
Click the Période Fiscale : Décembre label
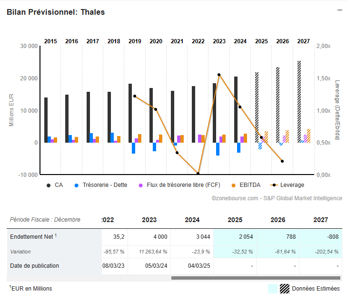tap(45, 220)
